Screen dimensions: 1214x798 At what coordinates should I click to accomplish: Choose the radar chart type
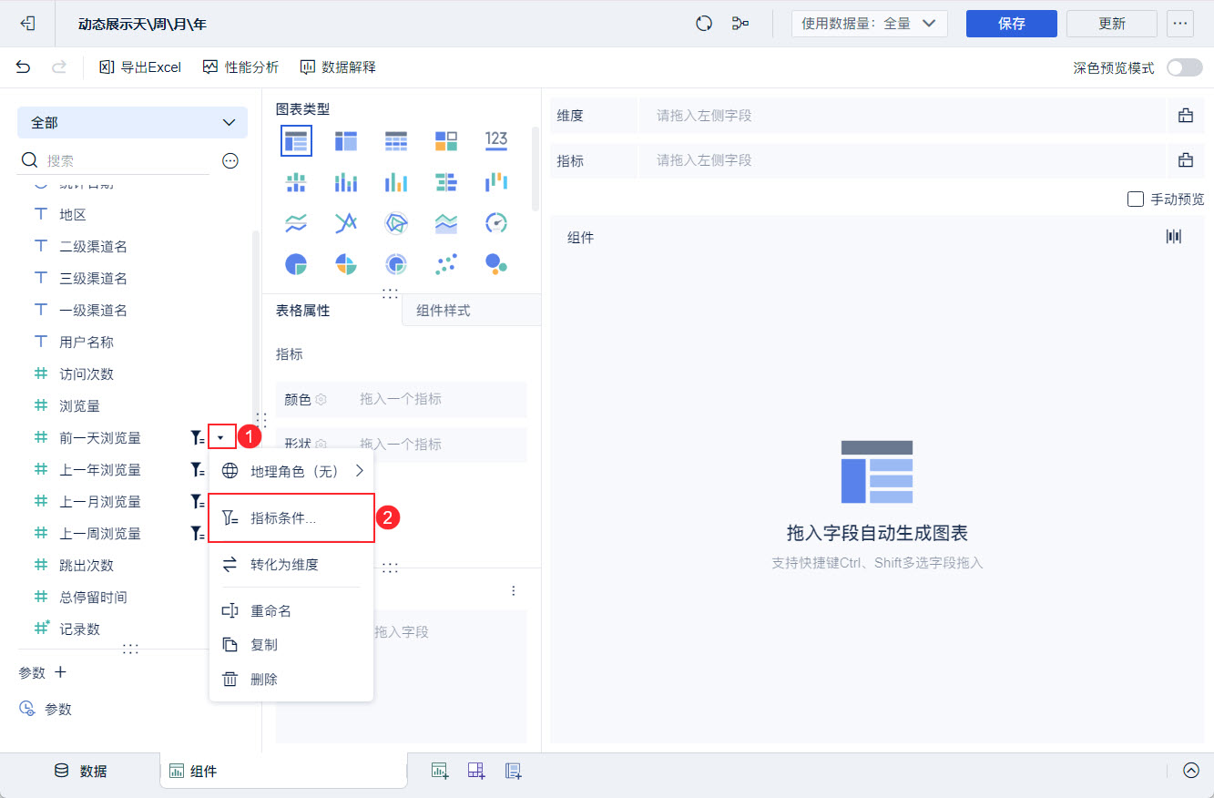coord(396,222)
